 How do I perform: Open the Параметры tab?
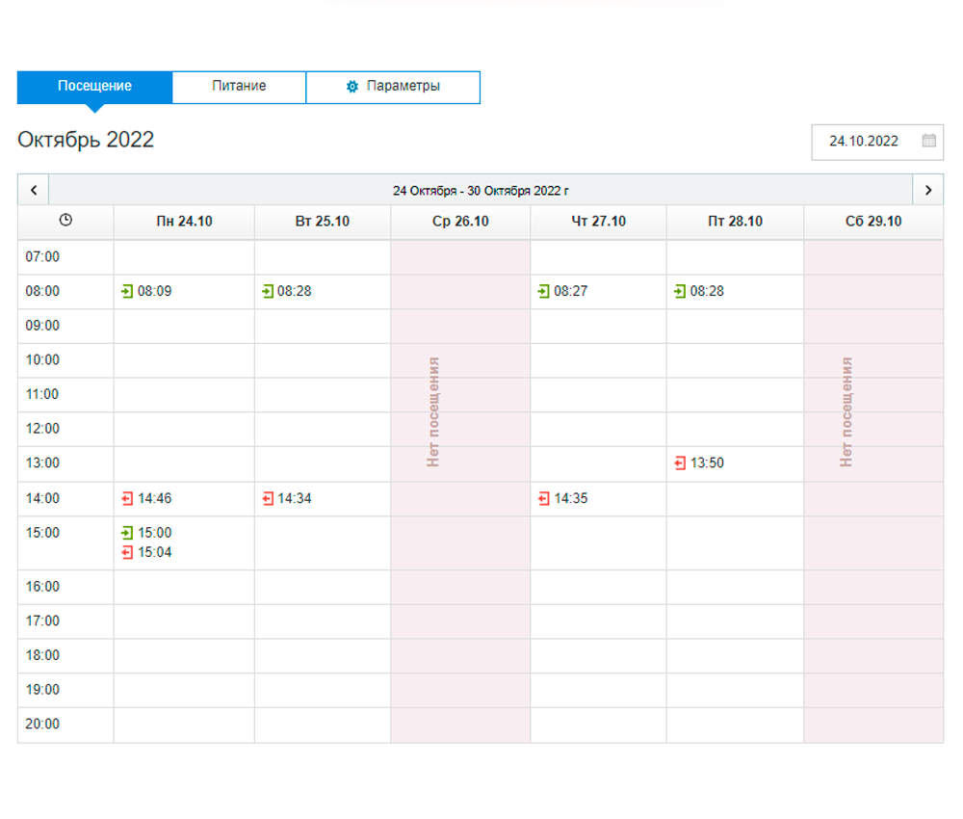[393, 87]
